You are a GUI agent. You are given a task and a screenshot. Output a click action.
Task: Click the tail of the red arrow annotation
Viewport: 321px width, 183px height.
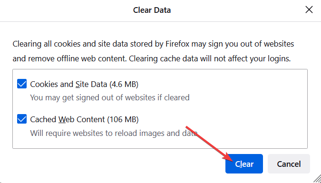(x=187, y=128)
